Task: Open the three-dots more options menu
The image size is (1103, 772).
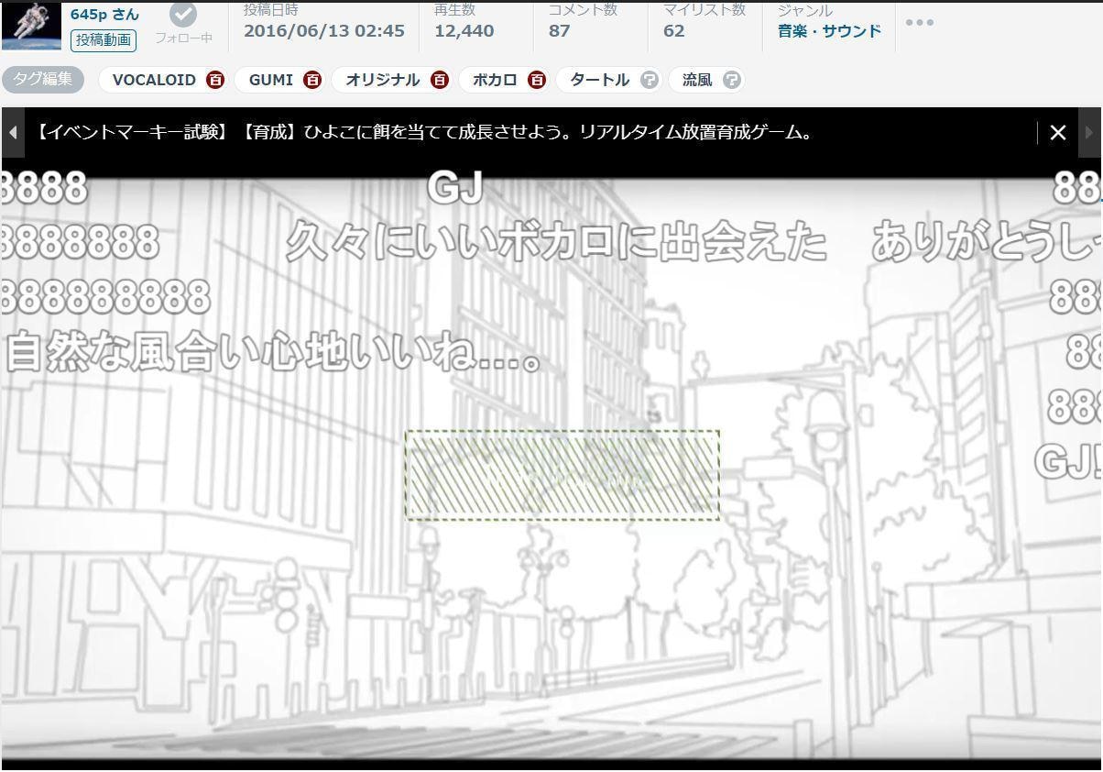Action: [919, 22]
